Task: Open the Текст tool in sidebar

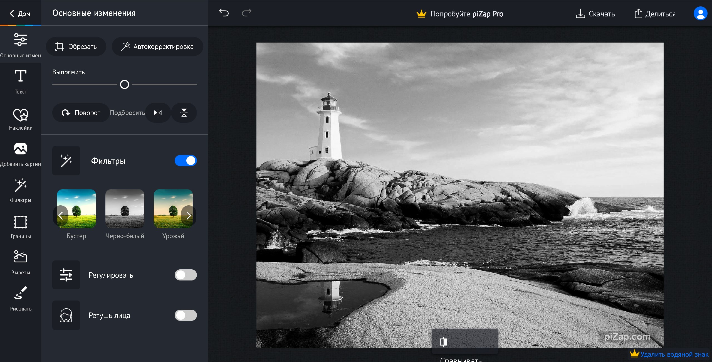Action: click(21, 81)
